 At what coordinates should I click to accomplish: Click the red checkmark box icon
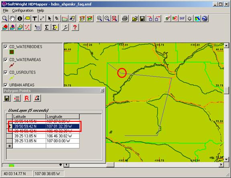coord(167,18)
